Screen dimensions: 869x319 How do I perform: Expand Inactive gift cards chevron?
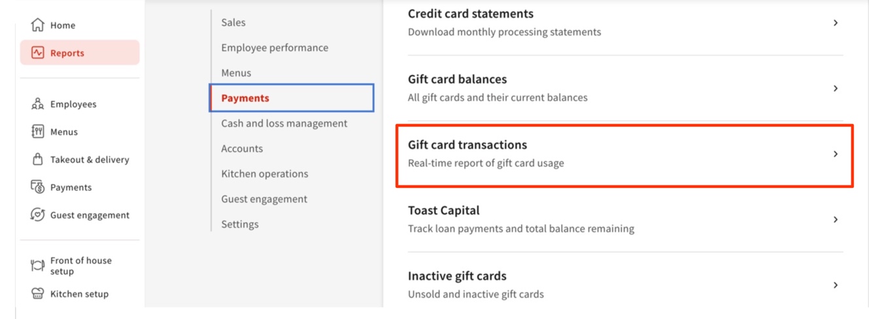pyautogui.click(x=836, y=285)
